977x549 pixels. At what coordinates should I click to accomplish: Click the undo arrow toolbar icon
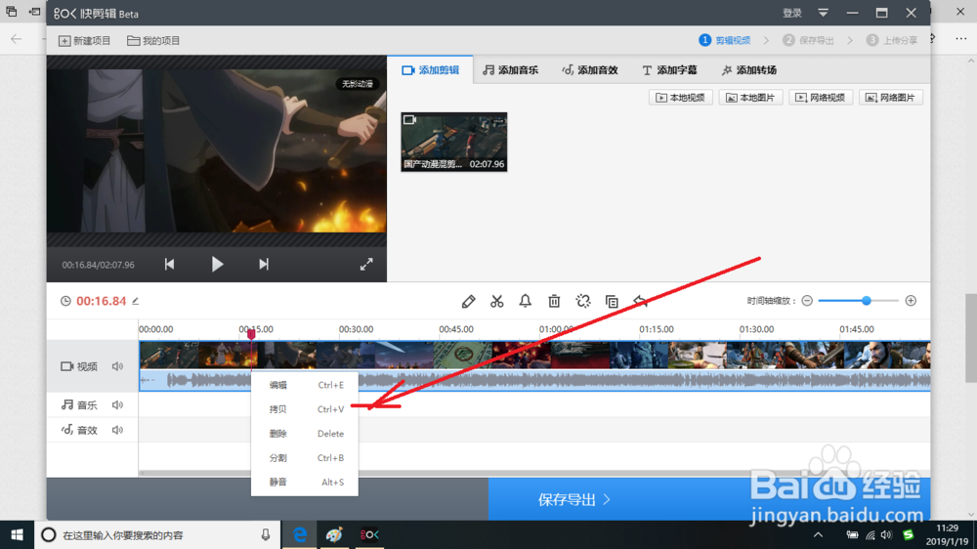click(x=641, y=302)
